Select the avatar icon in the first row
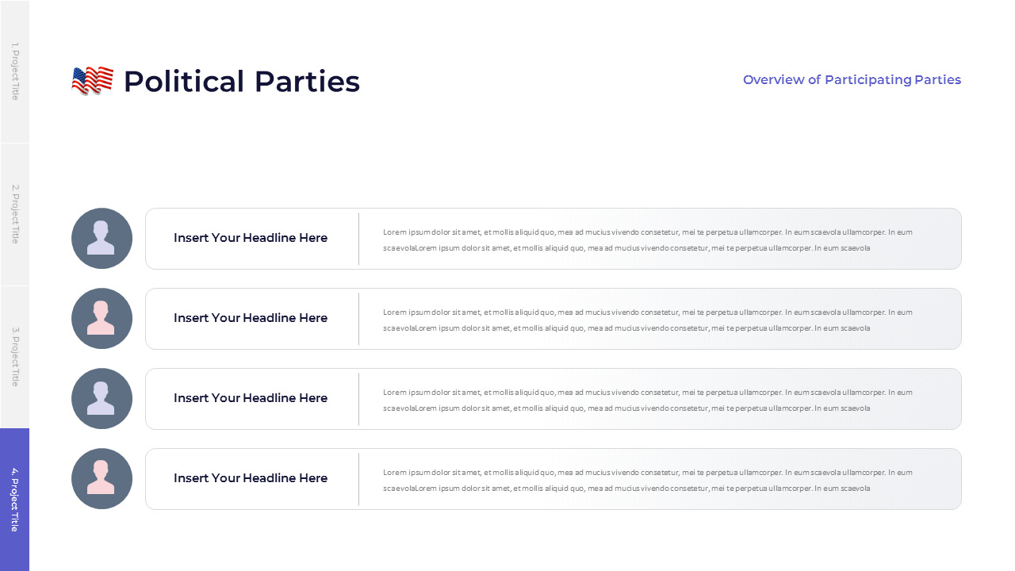This screenshot has width=1015, height=571. click(x=101, y=238)
